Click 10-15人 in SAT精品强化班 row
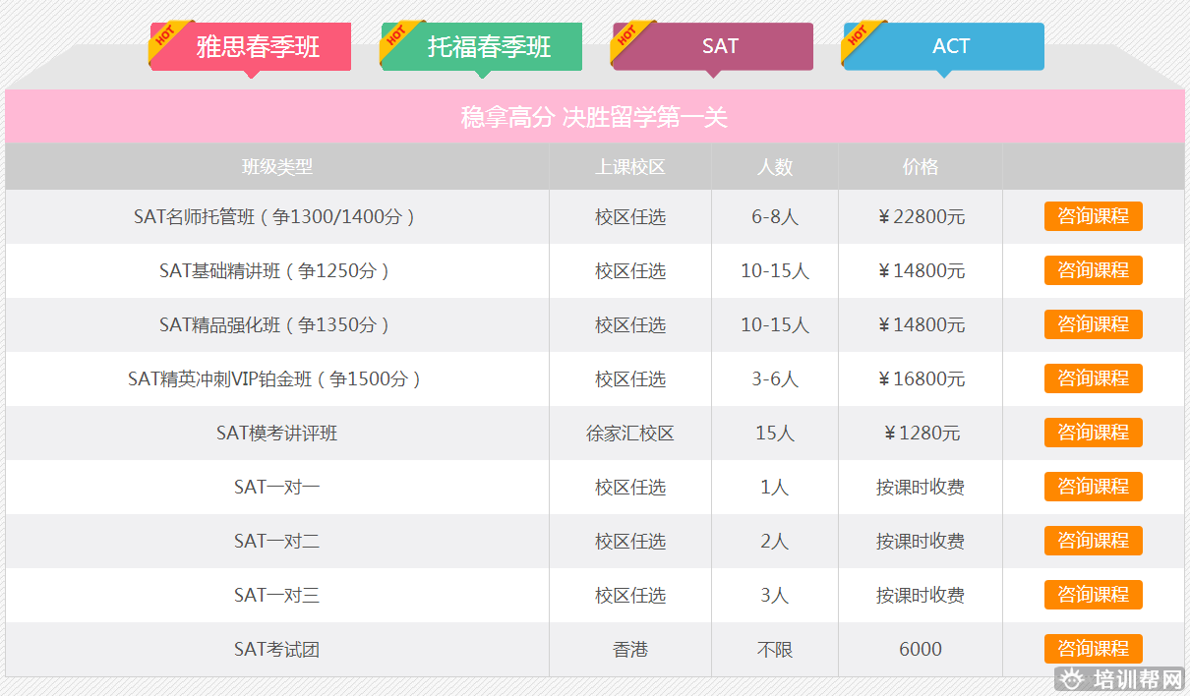 775,325
